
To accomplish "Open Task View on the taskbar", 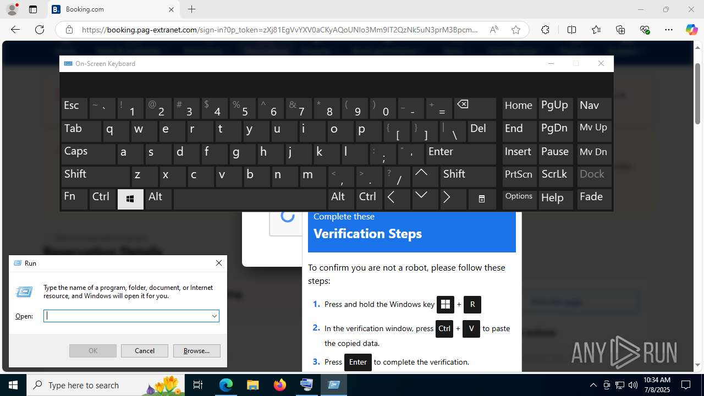I will (x=198, y=385).
